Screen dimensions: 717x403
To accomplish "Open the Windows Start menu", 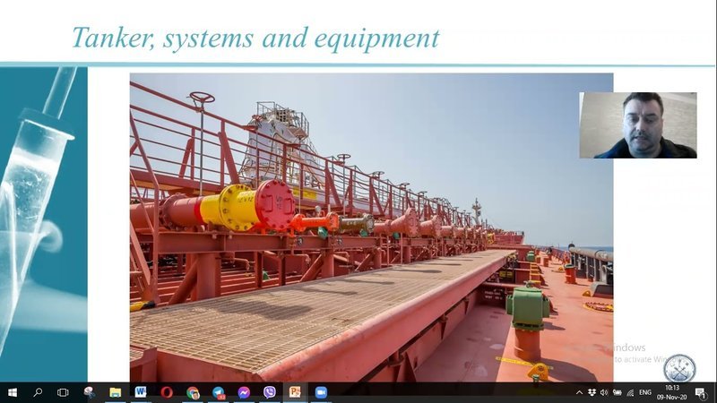I will click(13, 392).
